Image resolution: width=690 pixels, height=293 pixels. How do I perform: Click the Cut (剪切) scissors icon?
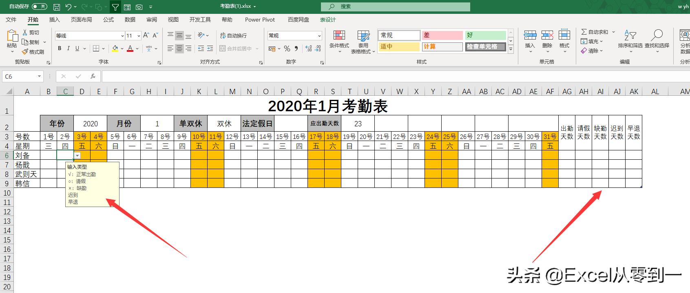coord(25,32)
